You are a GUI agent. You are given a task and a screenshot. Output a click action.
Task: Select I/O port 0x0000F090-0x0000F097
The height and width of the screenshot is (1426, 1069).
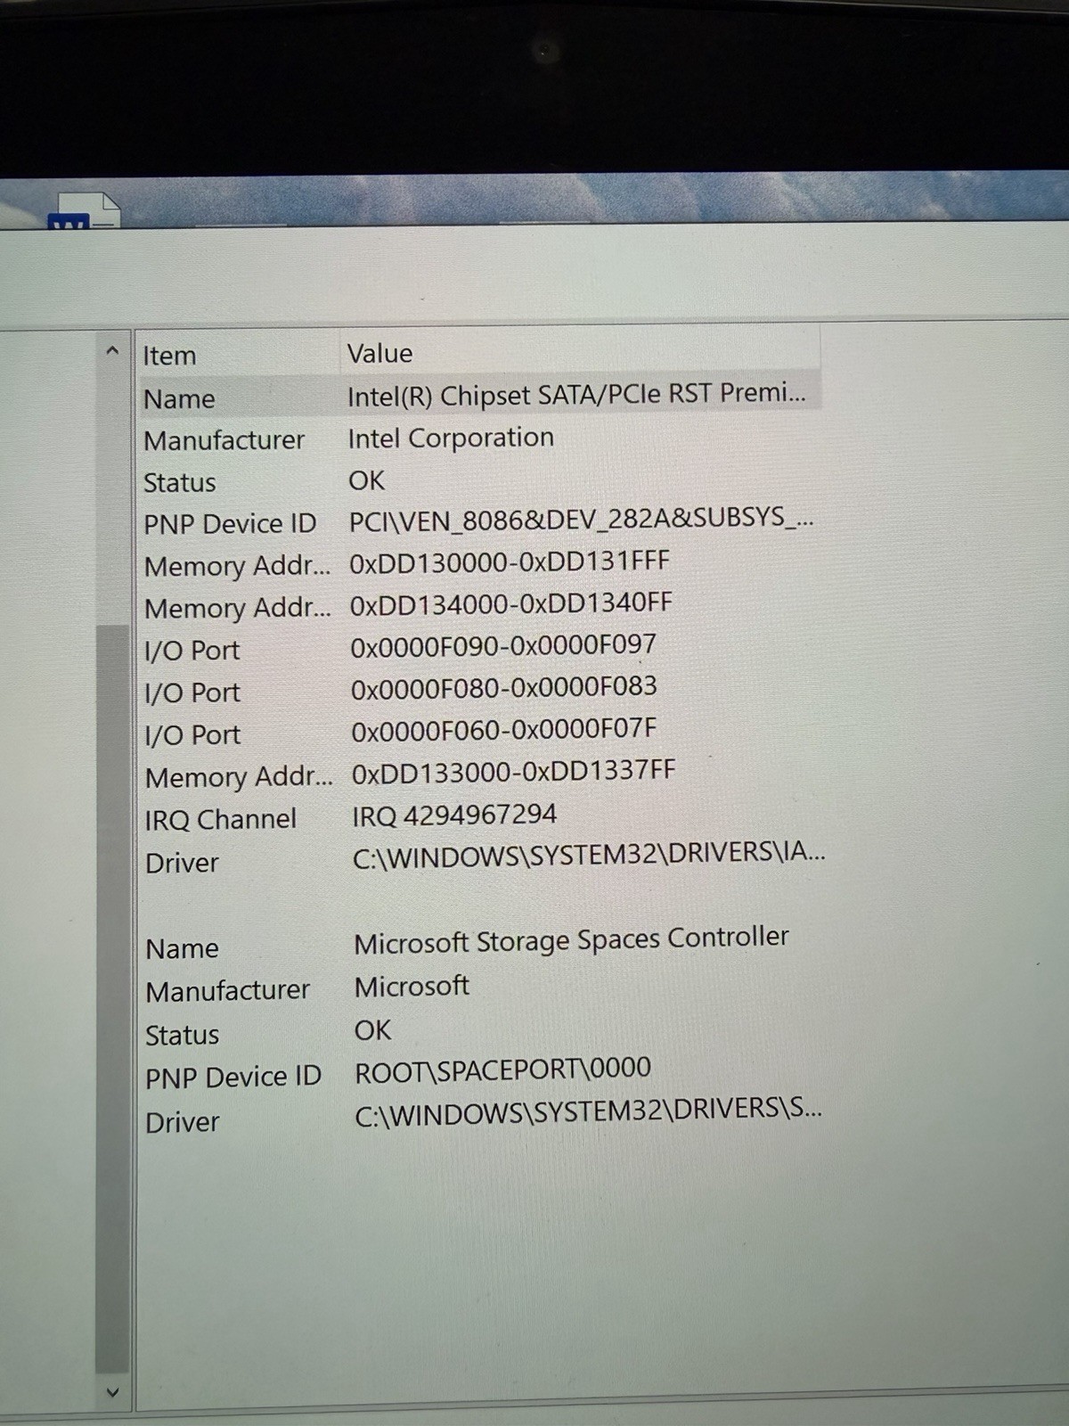(503, 646)
